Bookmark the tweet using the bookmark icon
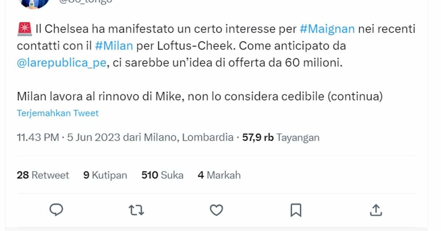Image resolution: width=441 pixels, height=231 pixels. click(x=296, y=210)
